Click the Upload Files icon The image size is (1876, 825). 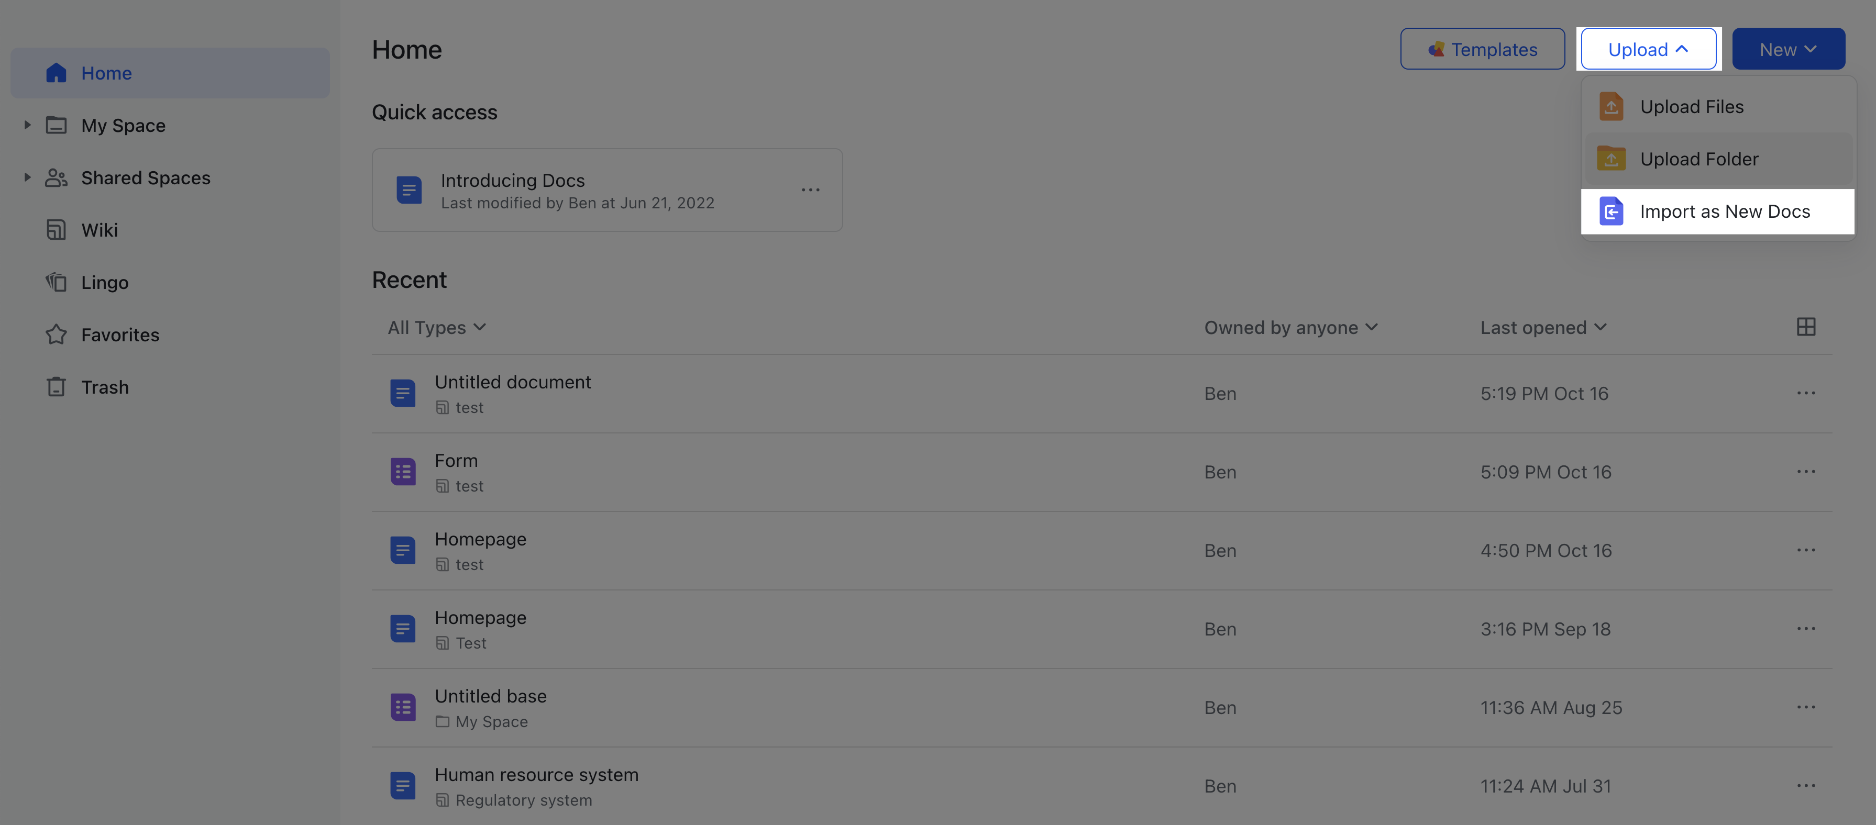(1612, 106)
